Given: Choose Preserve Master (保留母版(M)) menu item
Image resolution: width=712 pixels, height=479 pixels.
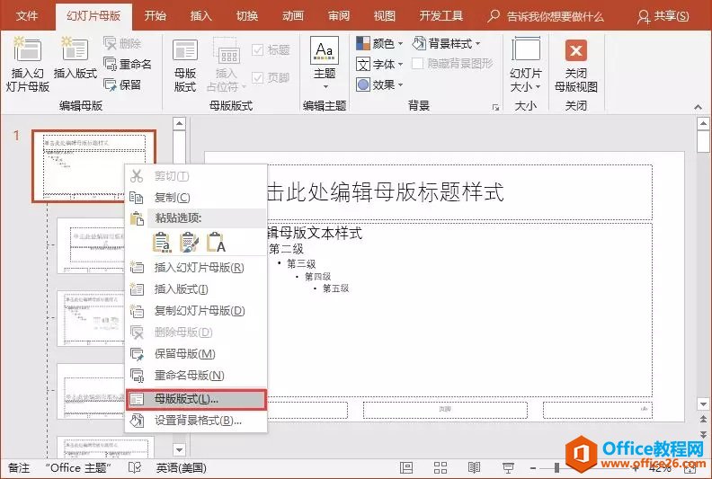Looking at the screenshot, I should click(x=196, y=354).
